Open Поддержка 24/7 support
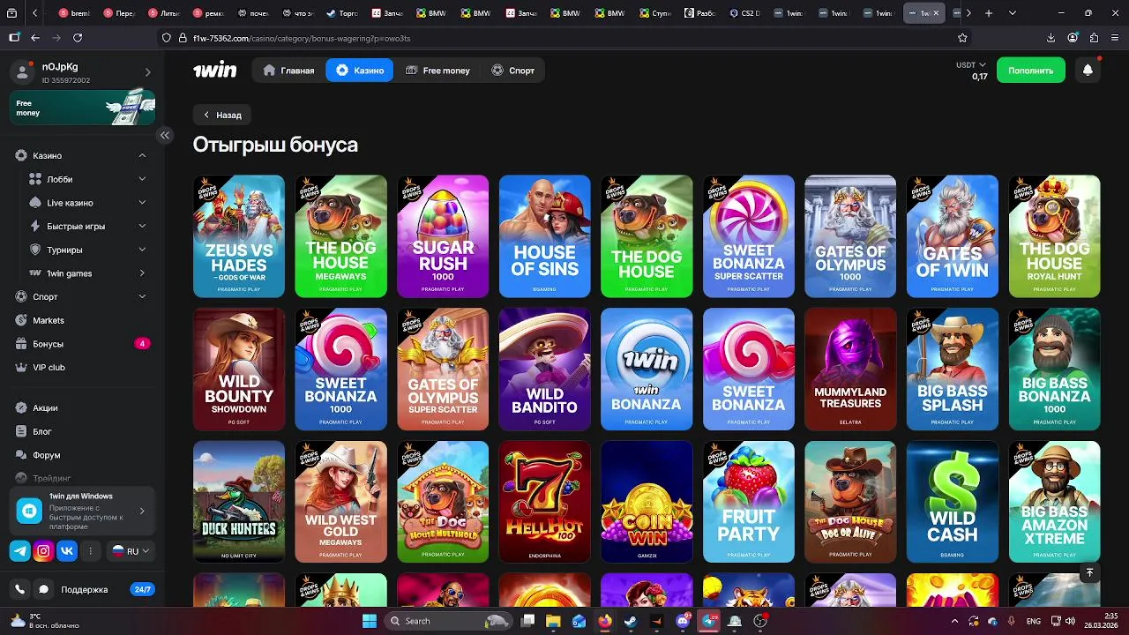The width and height of the screenshot is (1129, 635). (85, 589)
